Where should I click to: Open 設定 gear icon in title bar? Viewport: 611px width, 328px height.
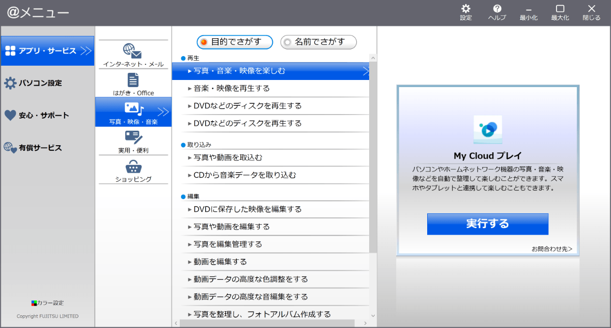pos(465,9)
